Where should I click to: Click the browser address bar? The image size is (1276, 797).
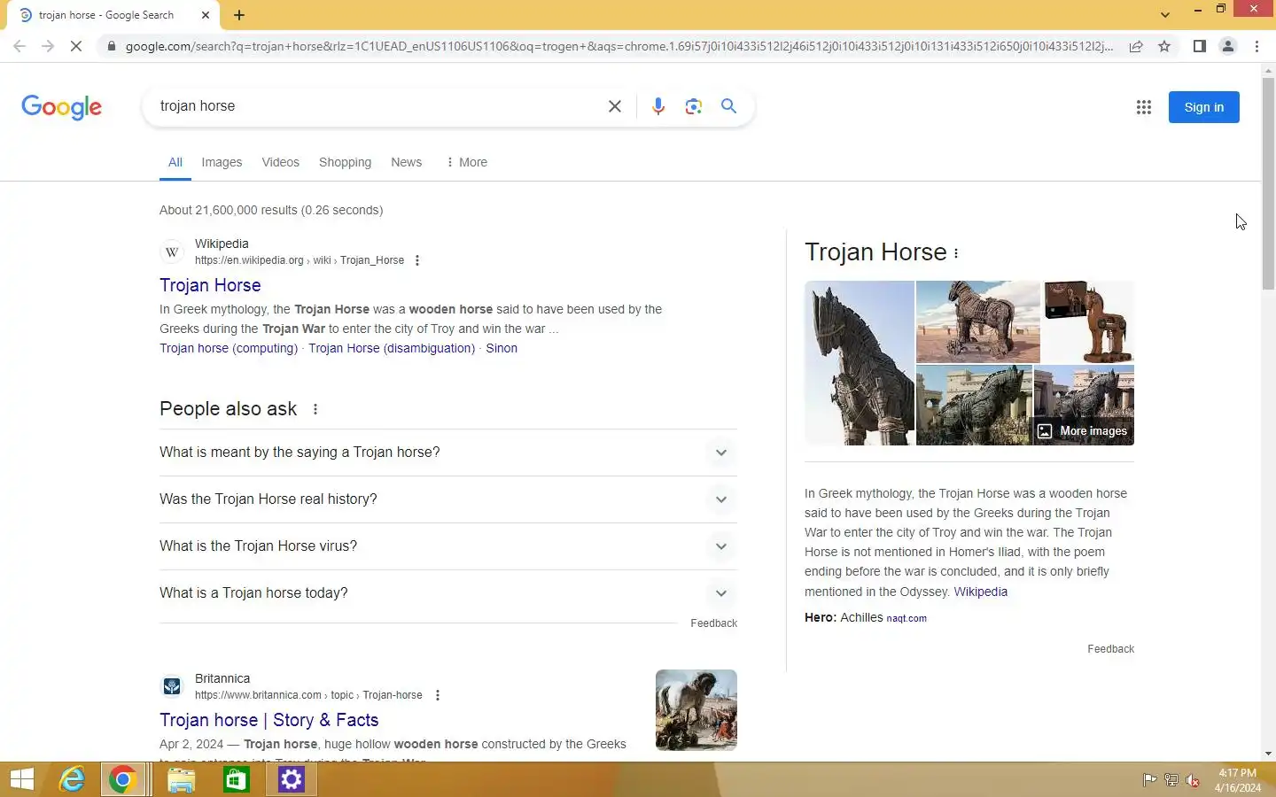click(x=619, y=46)
